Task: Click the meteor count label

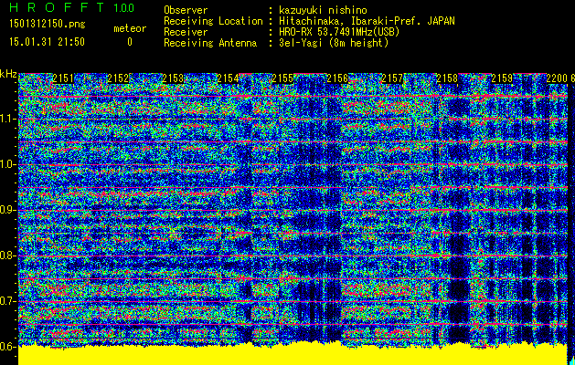Action: point(129,28)
